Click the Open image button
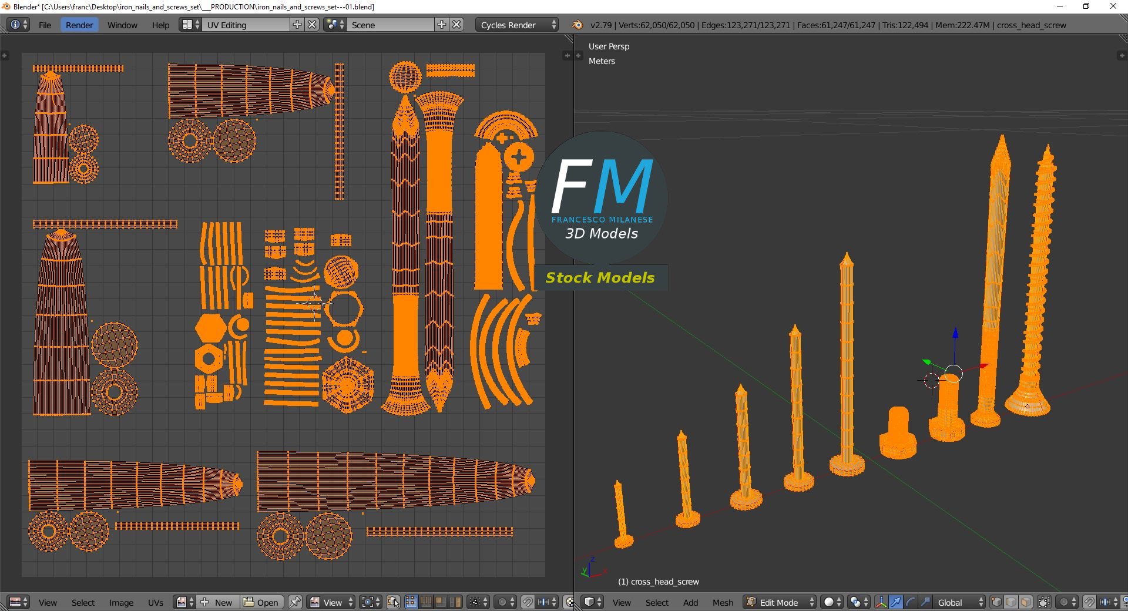Screen dimensions: 1128x611 point(261,602)
